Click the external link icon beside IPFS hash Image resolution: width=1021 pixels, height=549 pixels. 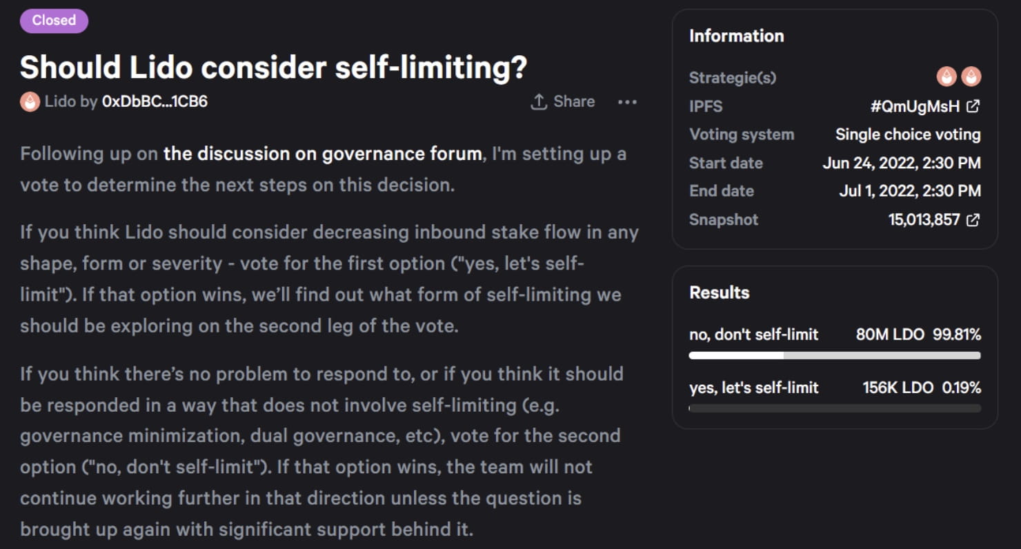[x=973, y=106]
